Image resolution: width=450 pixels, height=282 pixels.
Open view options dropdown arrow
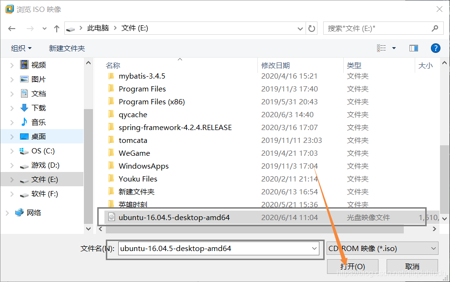(394, 48)
